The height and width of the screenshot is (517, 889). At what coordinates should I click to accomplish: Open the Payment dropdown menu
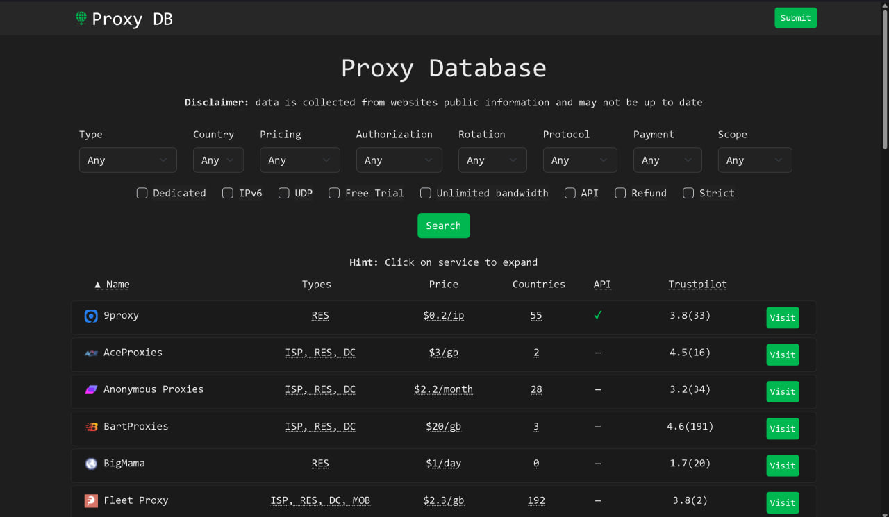point(667,160)
